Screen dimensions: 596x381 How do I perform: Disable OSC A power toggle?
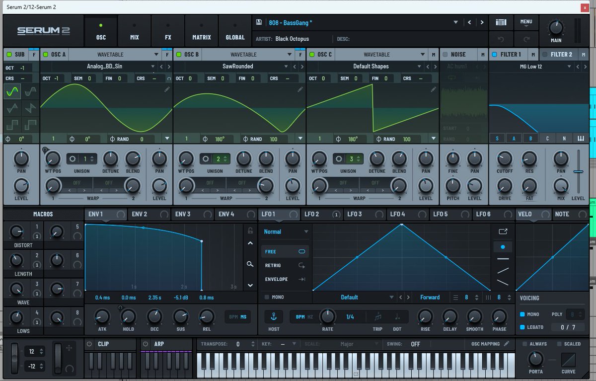[45, 54]
